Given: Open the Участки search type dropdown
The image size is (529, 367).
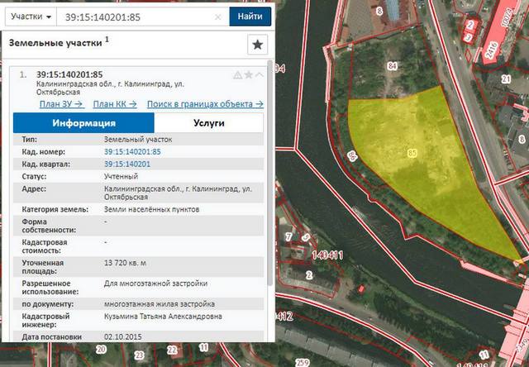Looking at the screenshot, I should (x=31, y=17).
